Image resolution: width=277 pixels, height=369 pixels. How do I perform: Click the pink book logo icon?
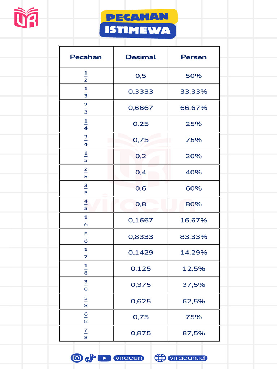pyautogui.click(x=26, y=17)
